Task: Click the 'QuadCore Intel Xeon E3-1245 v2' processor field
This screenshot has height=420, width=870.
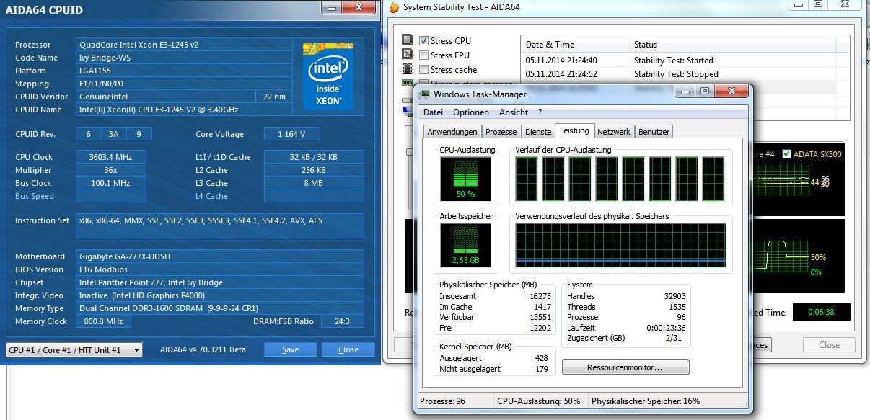Action: coord(184,45)
